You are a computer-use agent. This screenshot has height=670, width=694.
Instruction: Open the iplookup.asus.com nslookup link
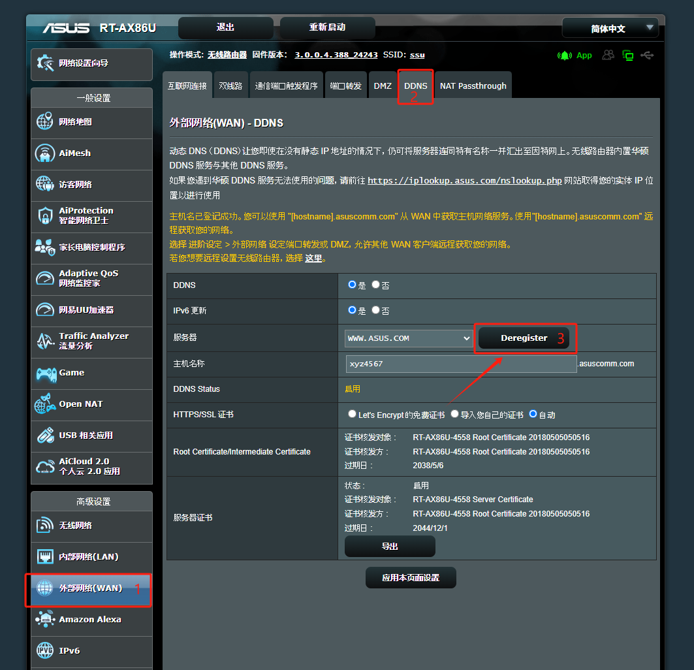click(464, 180)
